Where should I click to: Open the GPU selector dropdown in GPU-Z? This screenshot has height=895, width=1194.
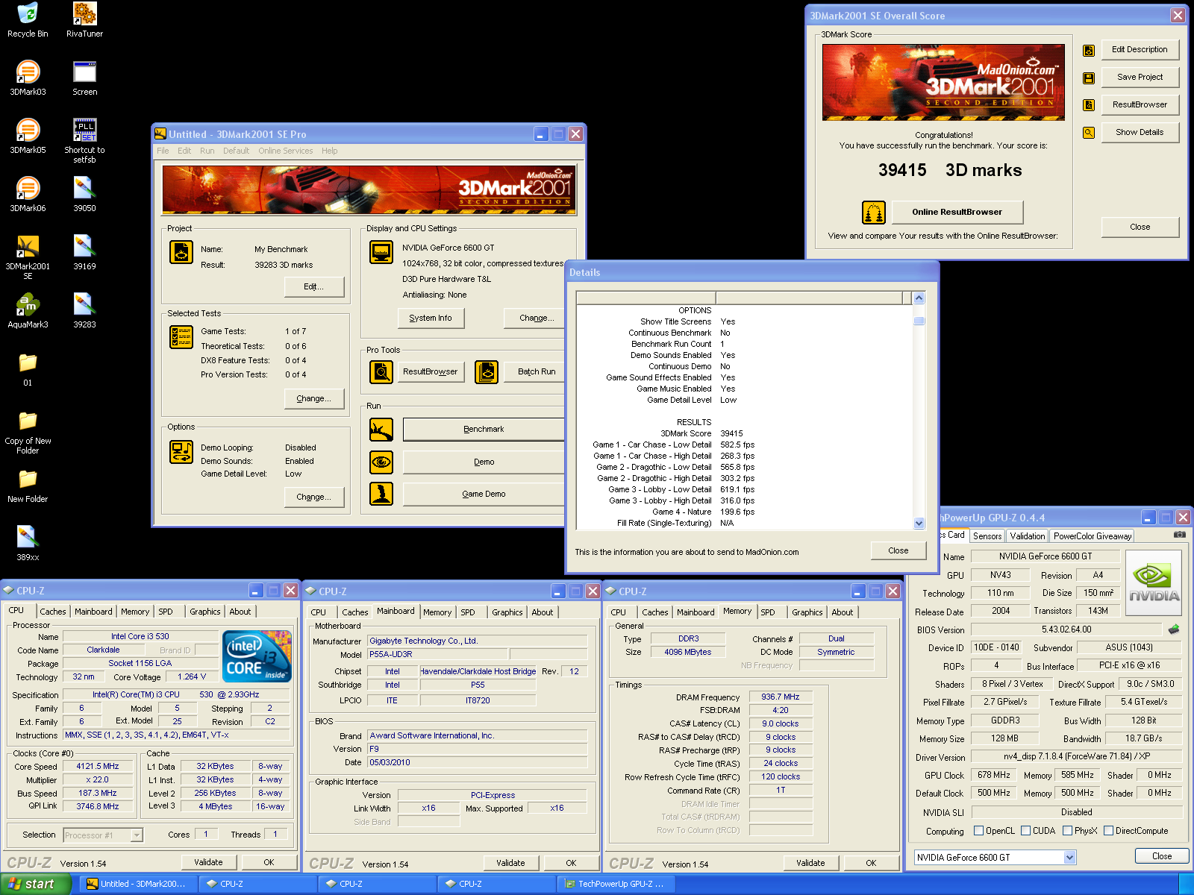[x=1069, y=858]
